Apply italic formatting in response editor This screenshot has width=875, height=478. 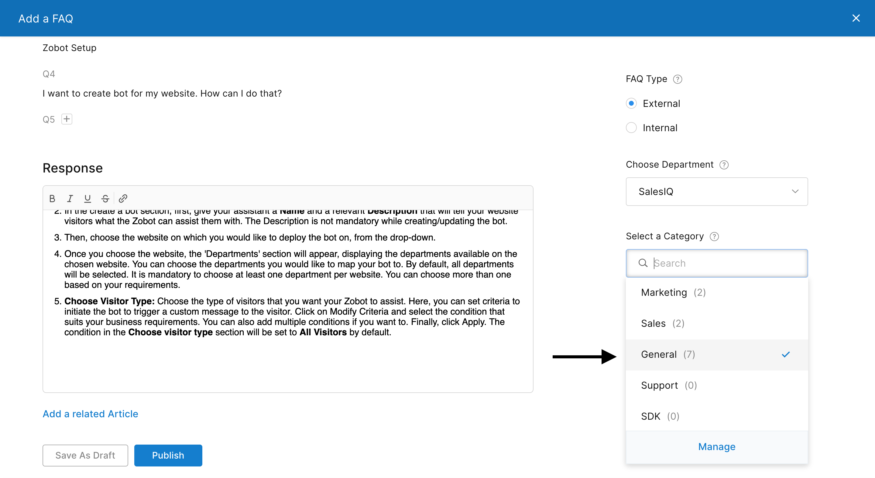click(70, 198)
